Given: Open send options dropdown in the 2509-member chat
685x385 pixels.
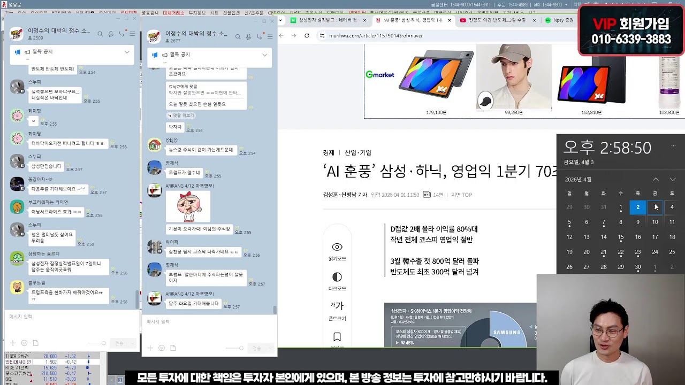Looking at the screenshot, I should click(x=133, y=343).
